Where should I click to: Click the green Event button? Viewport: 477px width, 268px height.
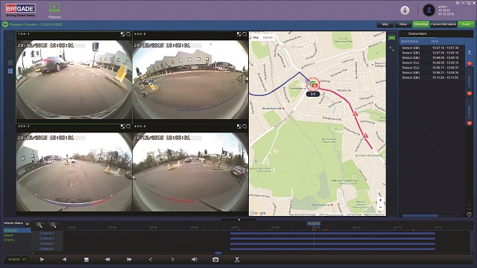pos(466,25)
